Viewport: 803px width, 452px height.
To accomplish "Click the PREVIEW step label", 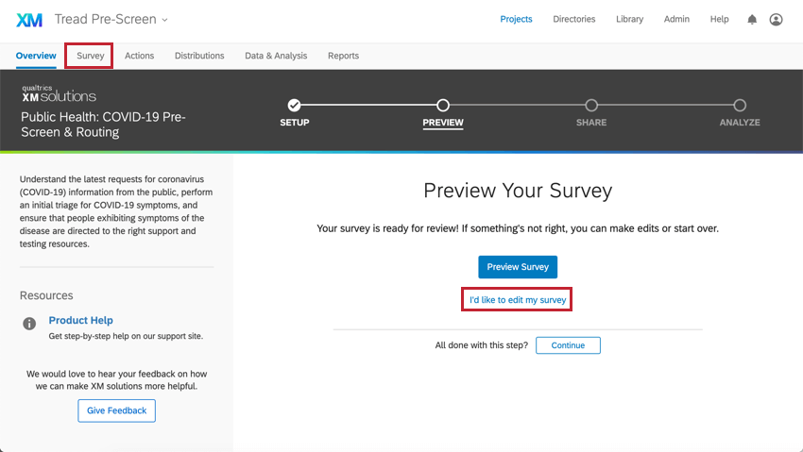I will click(x=443, y=123).
